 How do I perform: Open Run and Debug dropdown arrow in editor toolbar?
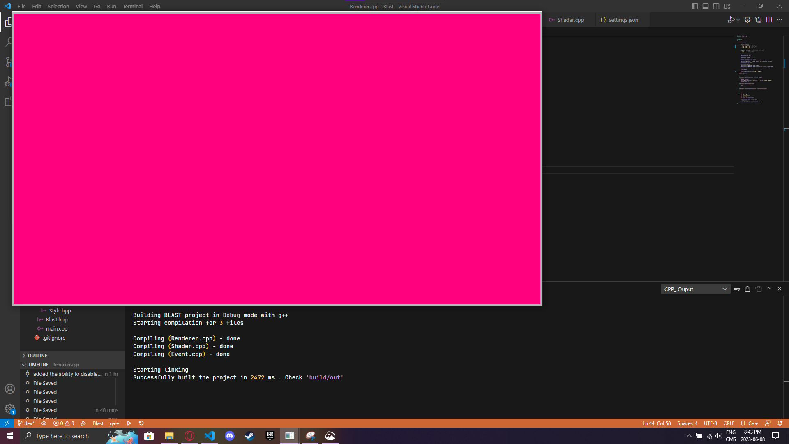pyautogui.click(x=738, y=20)
